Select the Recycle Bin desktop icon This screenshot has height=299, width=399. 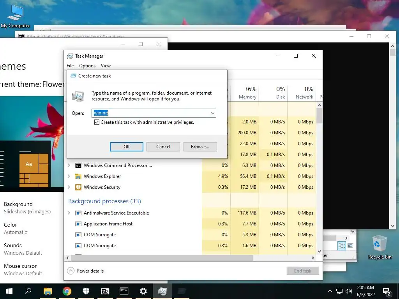click(x=380, y=247)
